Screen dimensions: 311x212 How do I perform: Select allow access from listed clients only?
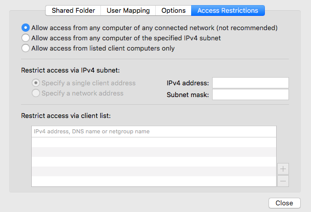click(x=26, y=48)
